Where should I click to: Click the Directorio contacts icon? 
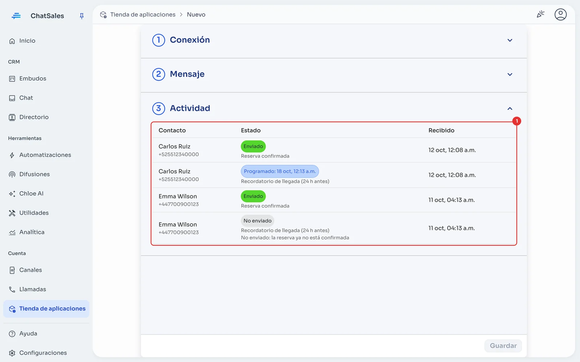12,117
